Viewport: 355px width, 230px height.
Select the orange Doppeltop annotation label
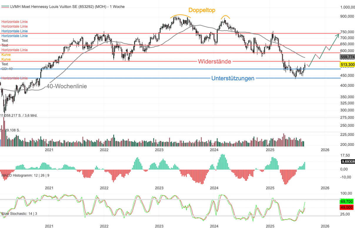202,10
